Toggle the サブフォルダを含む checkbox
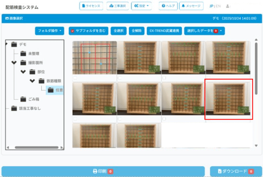263x177 pixels. pyautogui.click(x=72, y=31)
